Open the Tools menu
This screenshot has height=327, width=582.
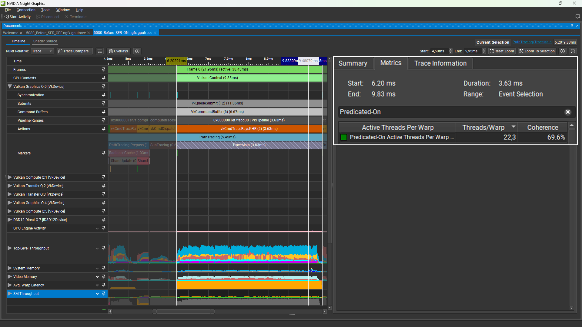[46, 10]
